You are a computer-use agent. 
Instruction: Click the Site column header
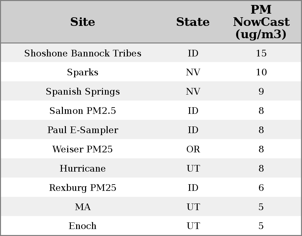[x=82, y=22]
